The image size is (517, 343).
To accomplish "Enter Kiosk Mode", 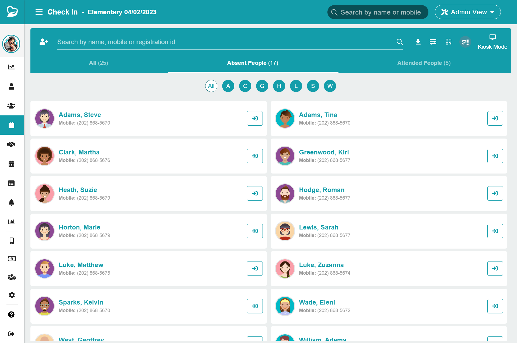I will pyautogui.click(x=492, y=42).
